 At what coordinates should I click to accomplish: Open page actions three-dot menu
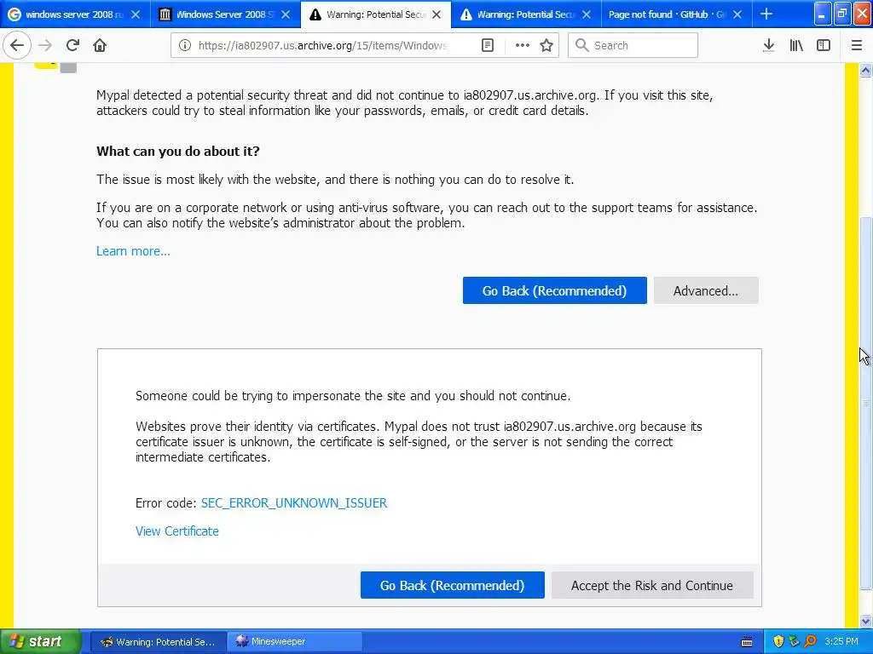click(x=523, y=46)
